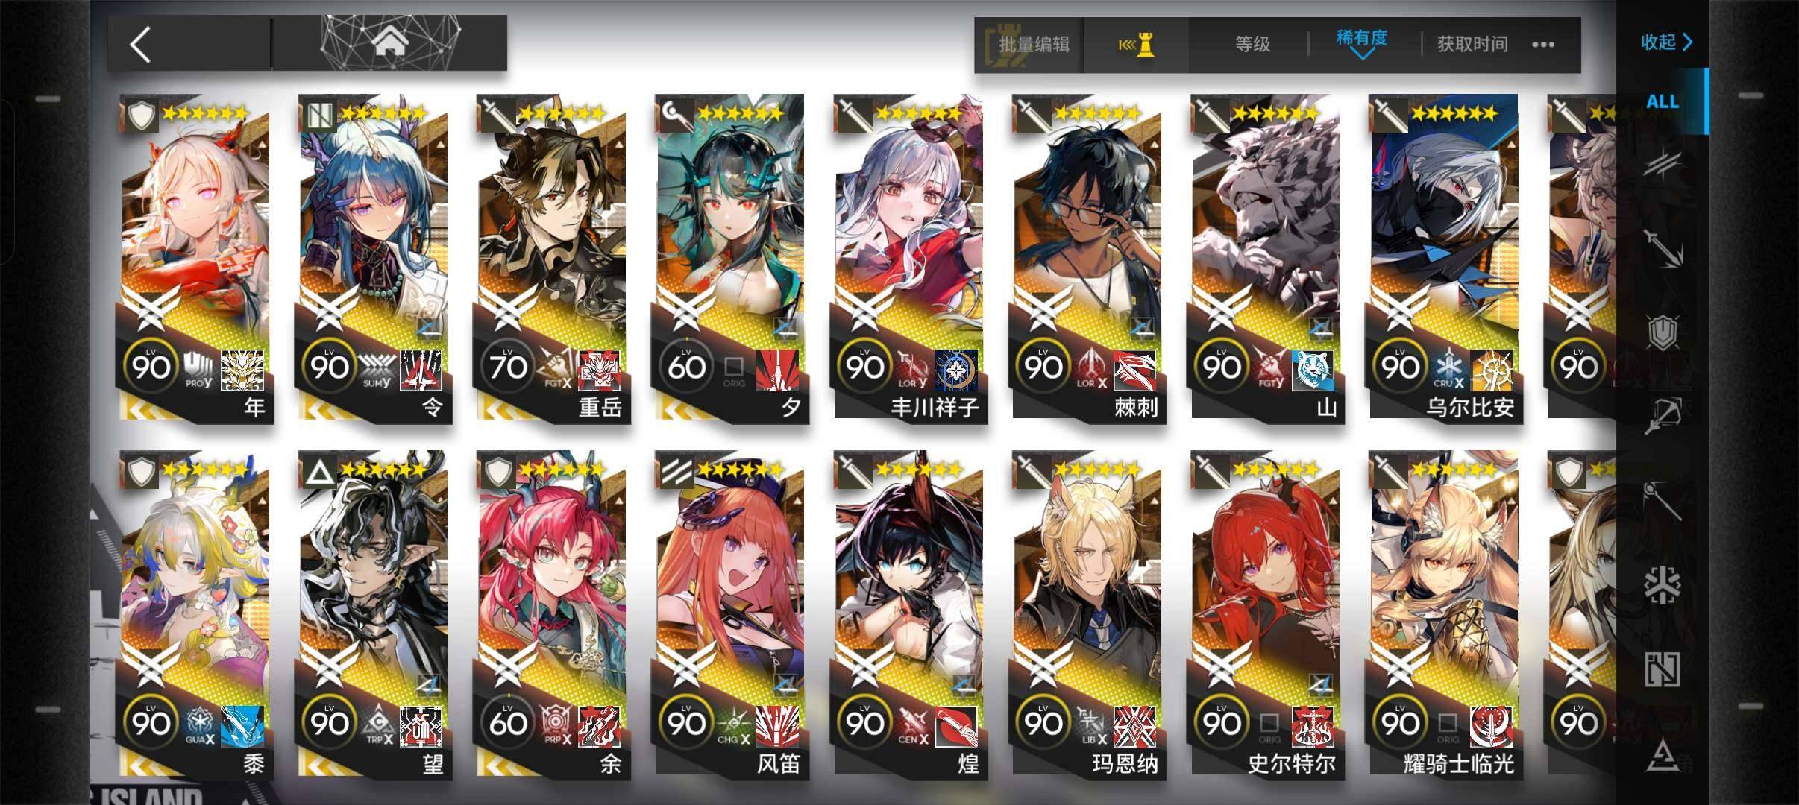Image resolution: width=1799 pixels, height=805 pixels.
Task: Filter by Guard class sword icon
Action: tap(1663, 247)
